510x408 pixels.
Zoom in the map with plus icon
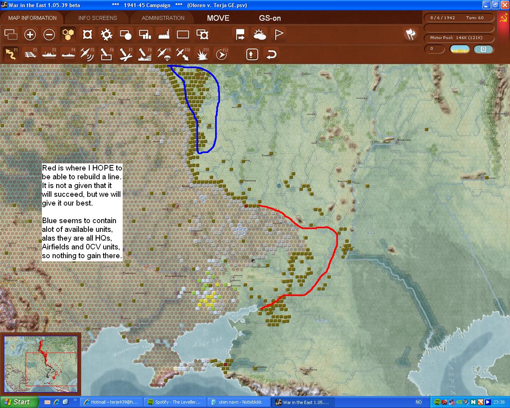(x=30, y=35)
